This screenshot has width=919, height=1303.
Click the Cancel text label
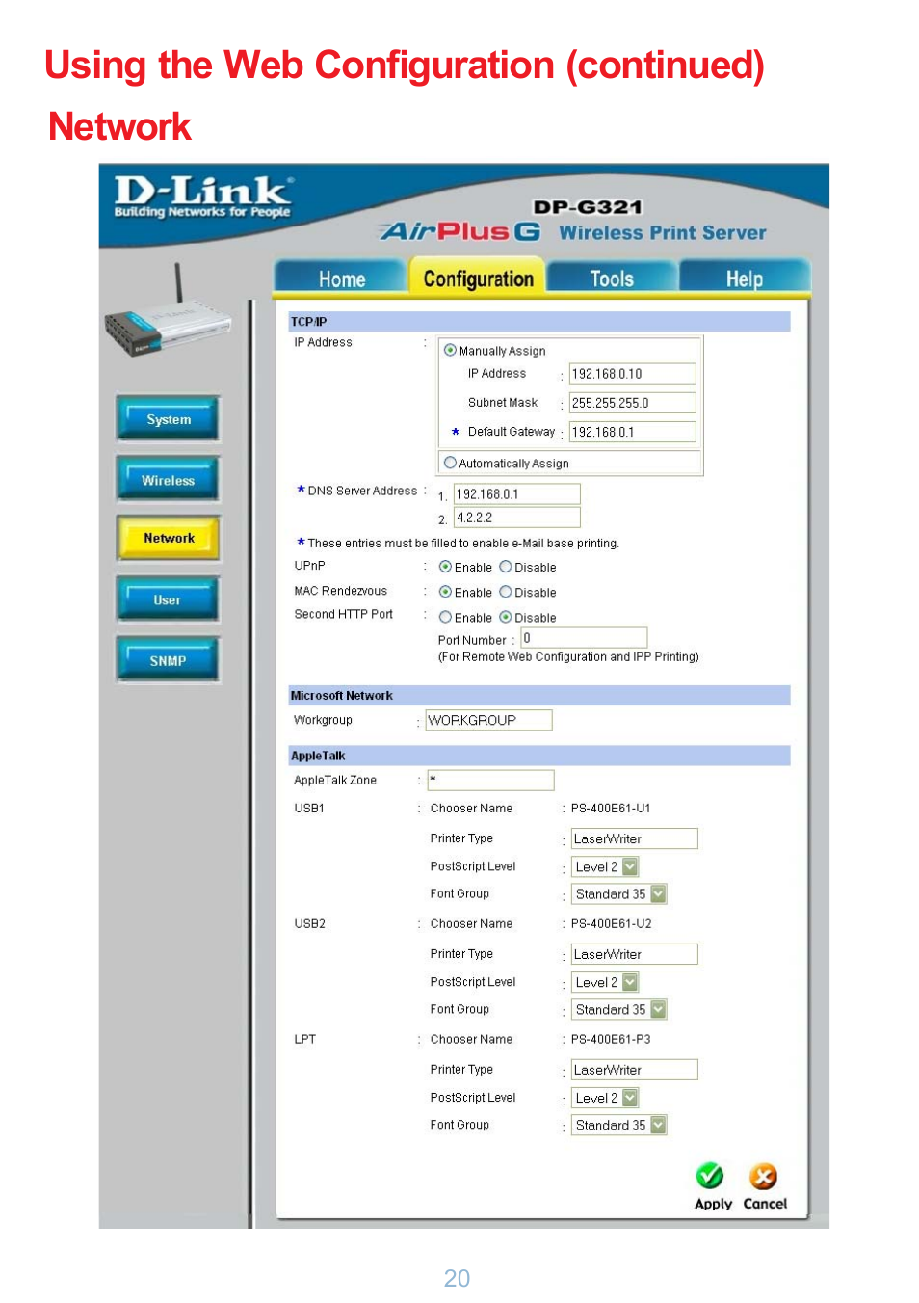765,1204
